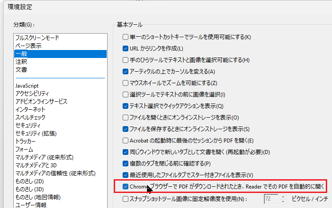Screen dimensions: 332x208
Task: Select トラッカー in the category list
Action: [25, 141]
